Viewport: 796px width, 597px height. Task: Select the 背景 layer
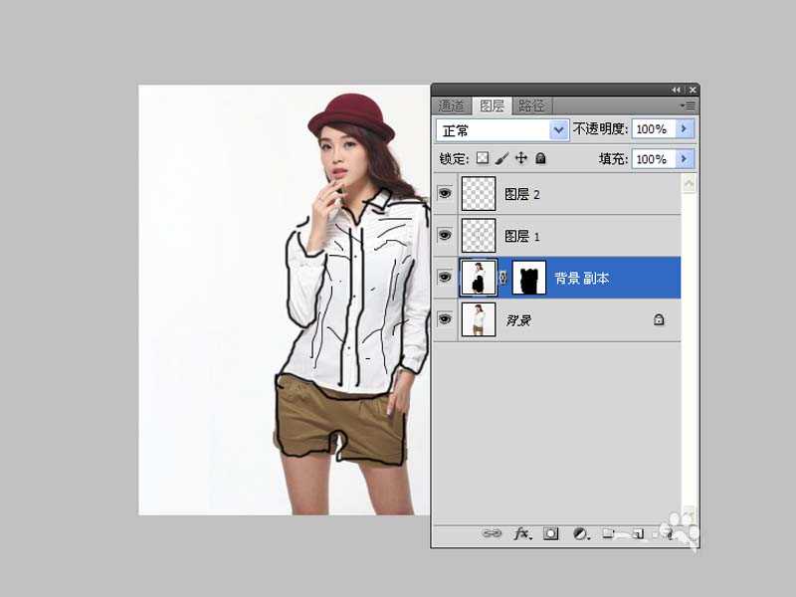coord(557,318)
